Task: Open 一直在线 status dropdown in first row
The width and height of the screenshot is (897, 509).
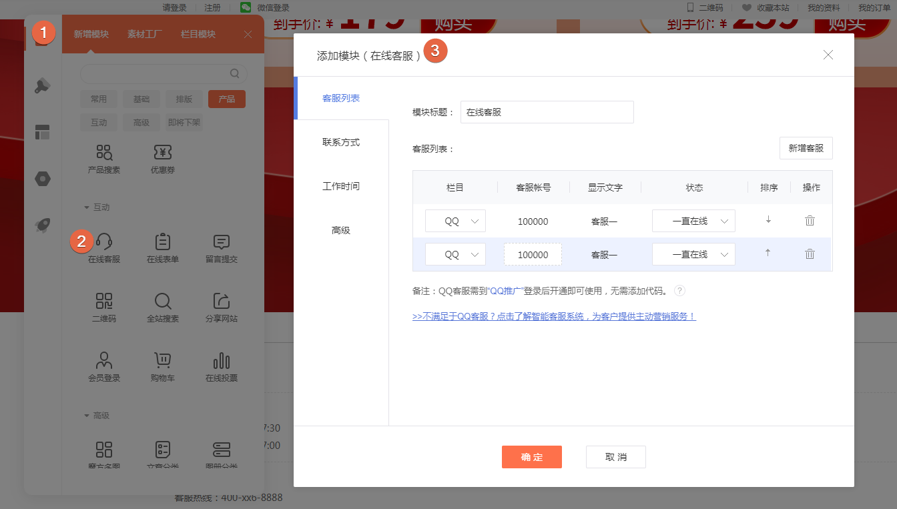Action: click(693, 221)
